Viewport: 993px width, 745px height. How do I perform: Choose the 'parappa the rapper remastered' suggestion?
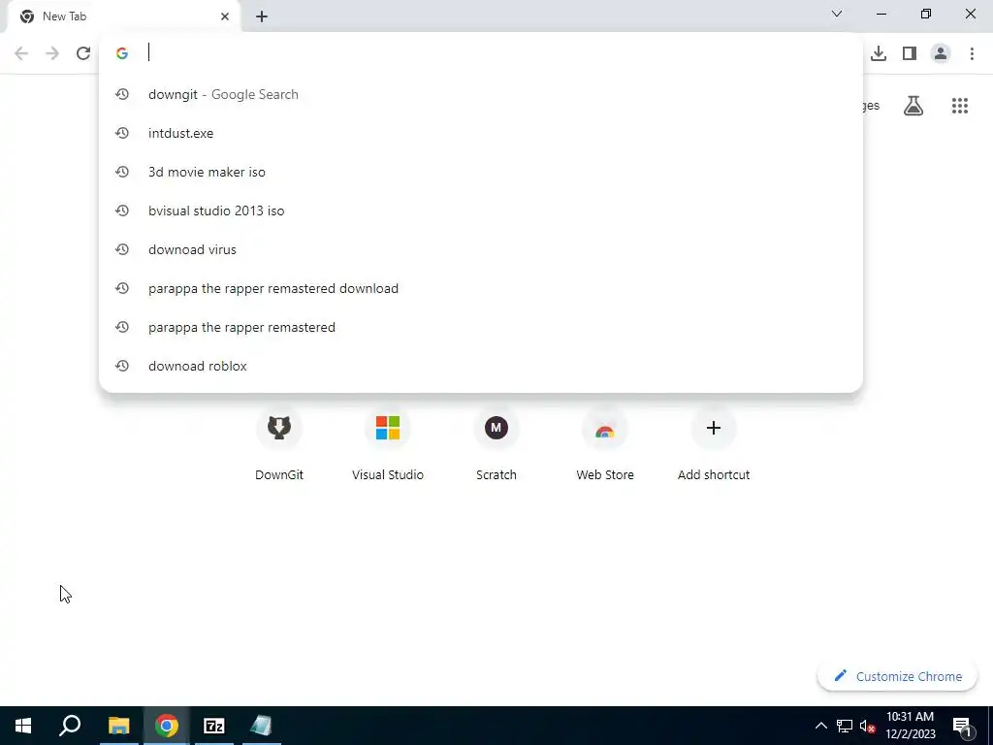[x=481, y=327]
